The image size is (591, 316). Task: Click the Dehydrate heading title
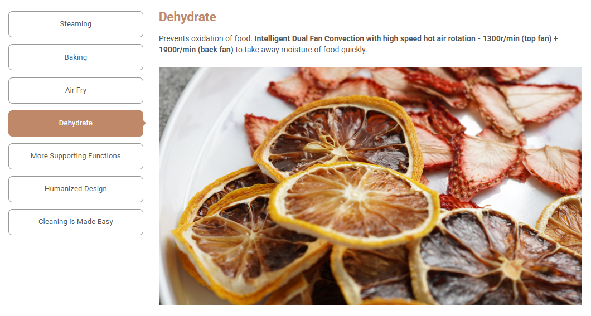187,17
